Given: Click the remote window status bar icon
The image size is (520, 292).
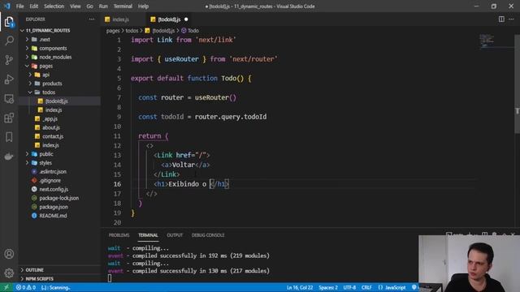Looking at the screenshot, I should pyautogui.click(x=6, y=287).
